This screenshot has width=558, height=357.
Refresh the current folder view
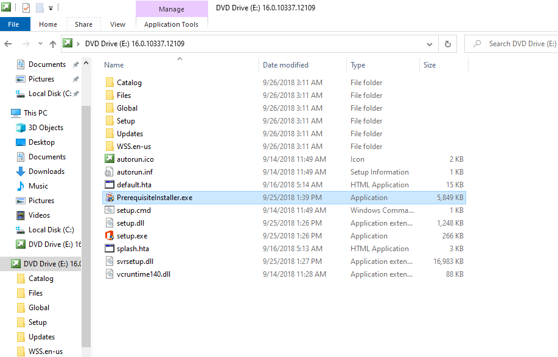[448, 44]
